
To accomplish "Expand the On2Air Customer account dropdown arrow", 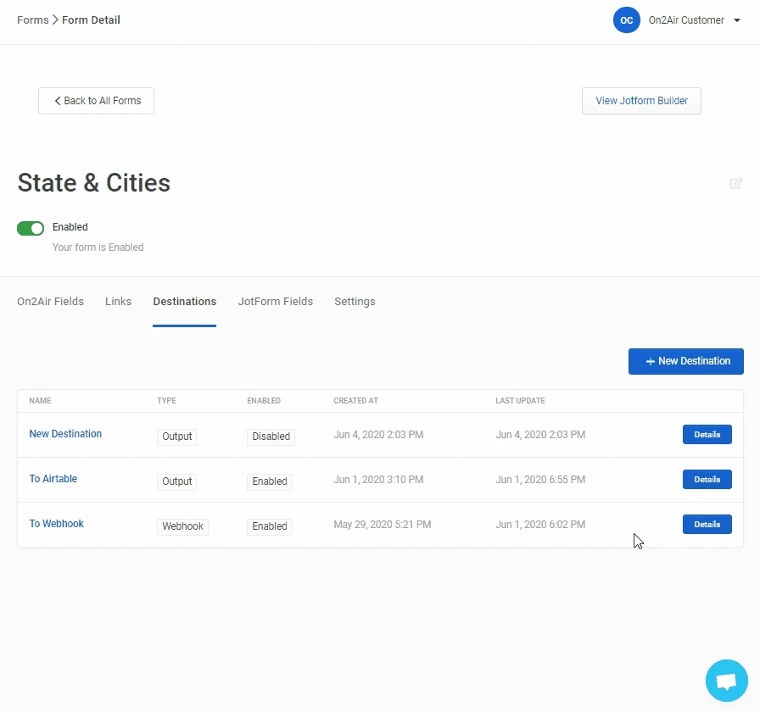I will 737,20.
